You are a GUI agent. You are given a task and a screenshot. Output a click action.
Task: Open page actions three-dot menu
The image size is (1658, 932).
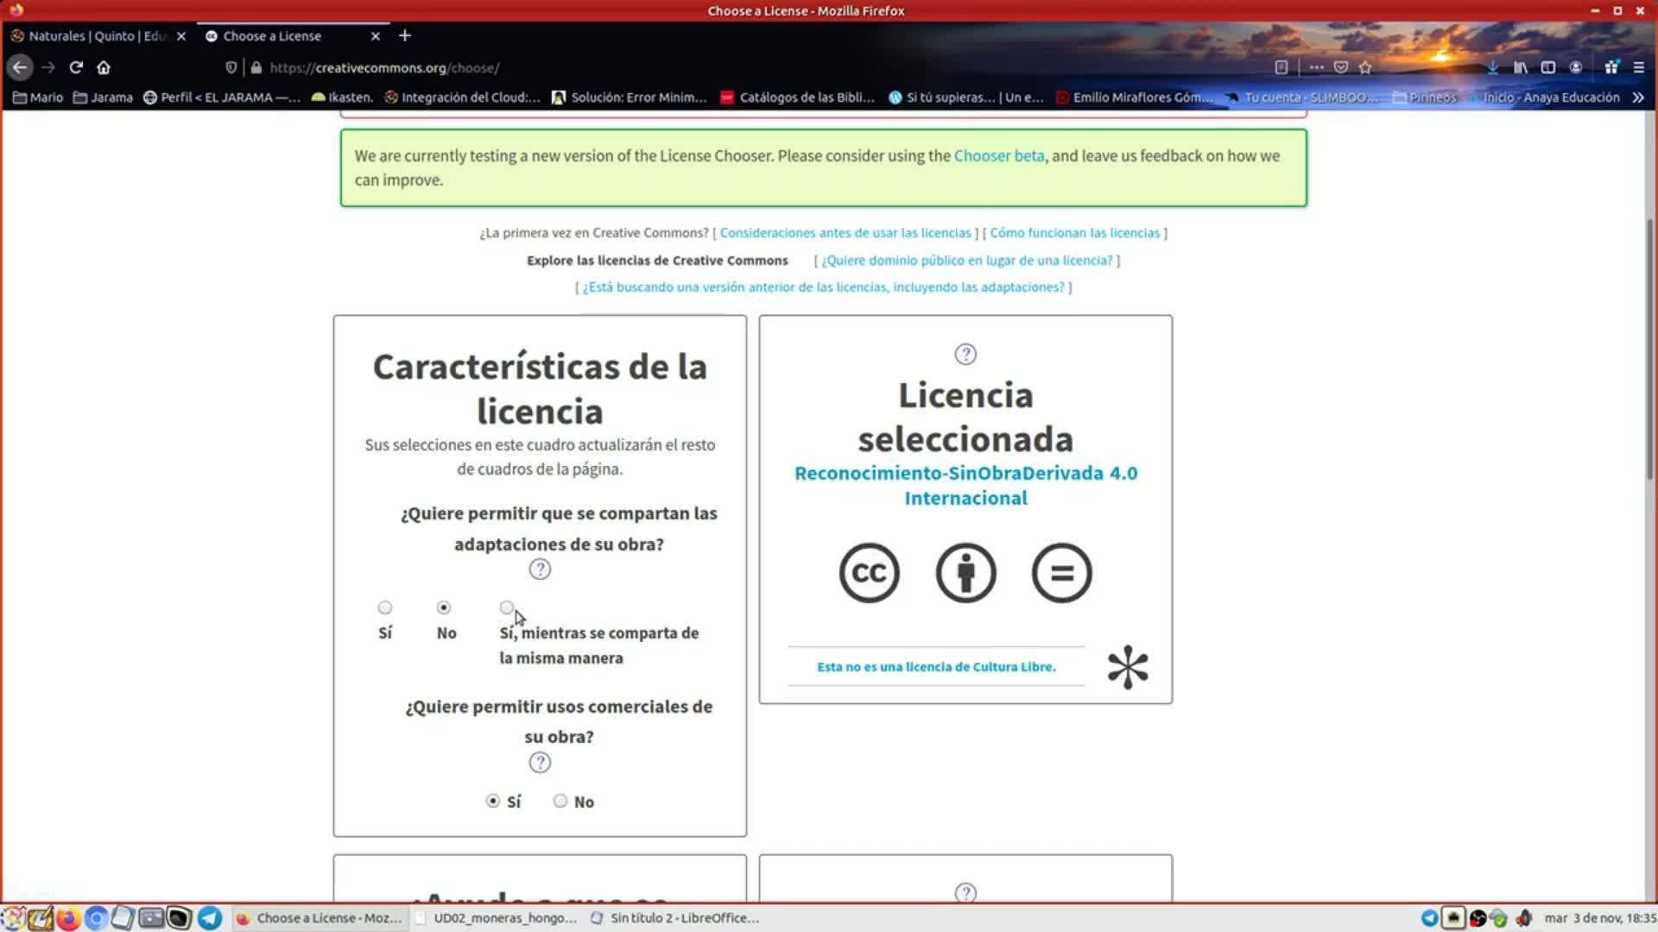pyautogui.click(x=1316, y=67)
